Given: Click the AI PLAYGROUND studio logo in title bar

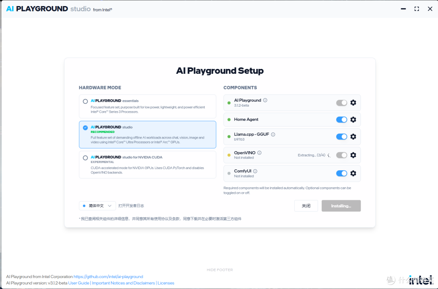Looking at the screenshot, I should [x=59, y=9].
